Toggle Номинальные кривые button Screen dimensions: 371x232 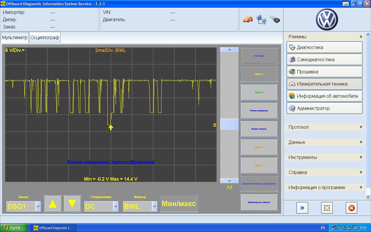[x=259, y=202]
